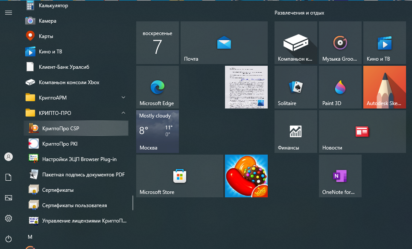Screen dimensions: 412x249
Task: Open Управление лицензиями КриптоПро
Action: 76,221
